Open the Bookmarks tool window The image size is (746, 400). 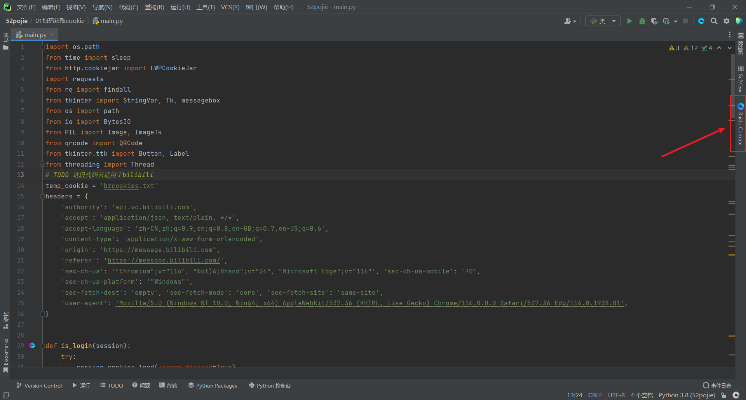pyautogui.click(x=5, y=355)
